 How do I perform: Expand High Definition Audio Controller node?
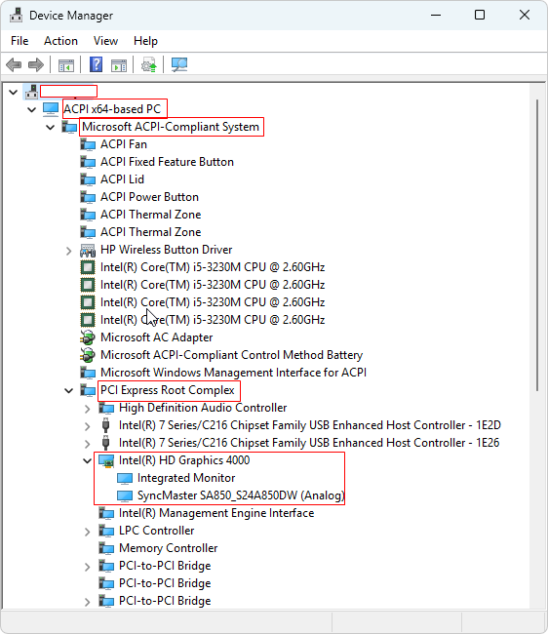point(88,409)
